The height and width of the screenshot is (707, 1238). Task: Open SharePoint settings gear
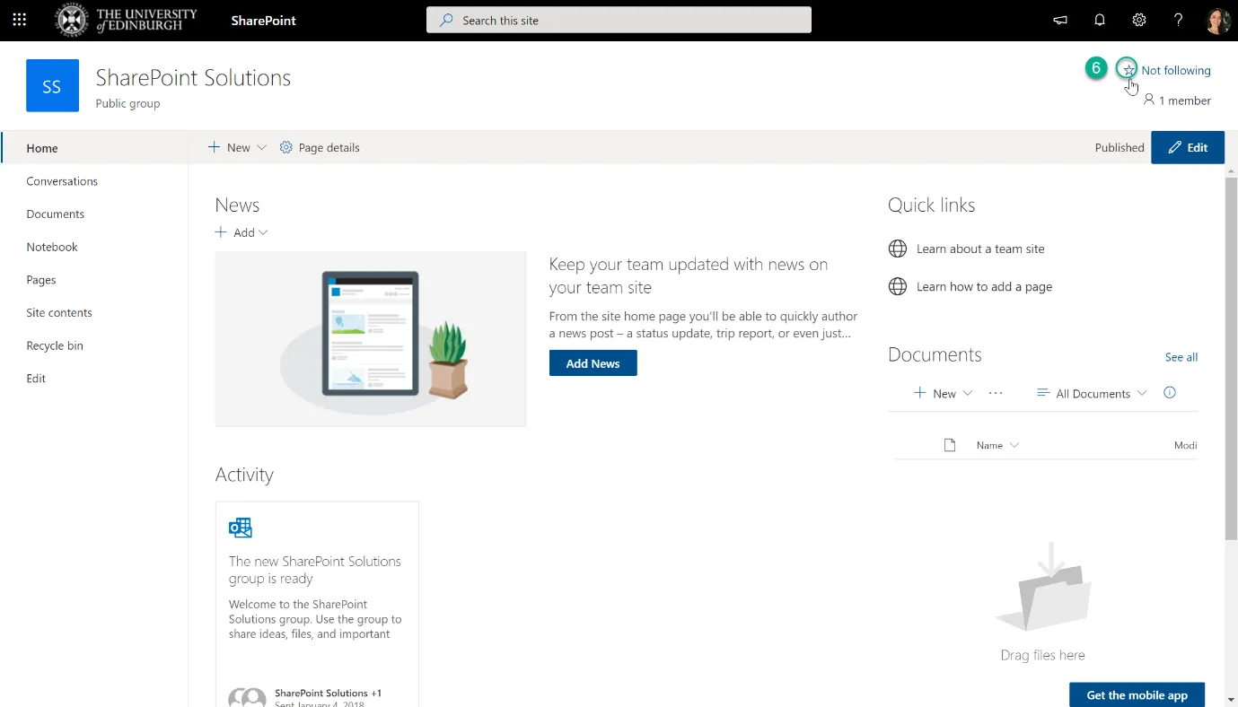coord(1138,19)
